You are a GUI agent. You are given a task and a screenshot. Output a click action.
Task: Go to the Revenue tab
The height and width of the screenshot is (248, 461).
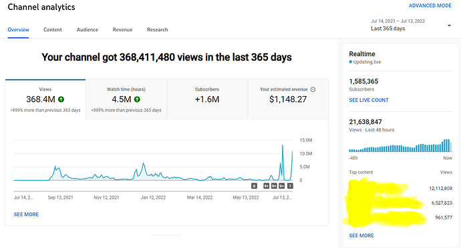coord(122,29)
